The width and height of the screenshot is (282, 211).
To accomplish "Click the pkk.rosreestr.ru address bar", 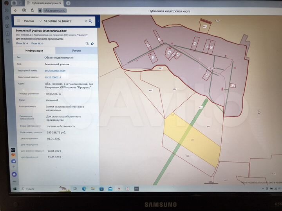I will tap(55, 11).
